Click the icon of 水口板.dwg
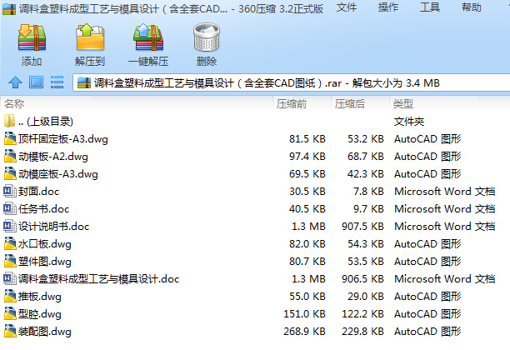Image resolution: width=510 pixels, height=350 pixels. [x=10, y=243]
